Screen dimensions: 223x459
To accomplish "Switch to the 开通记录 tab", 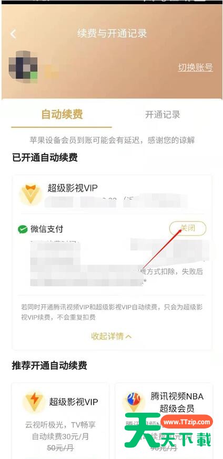I will [163, 115].
